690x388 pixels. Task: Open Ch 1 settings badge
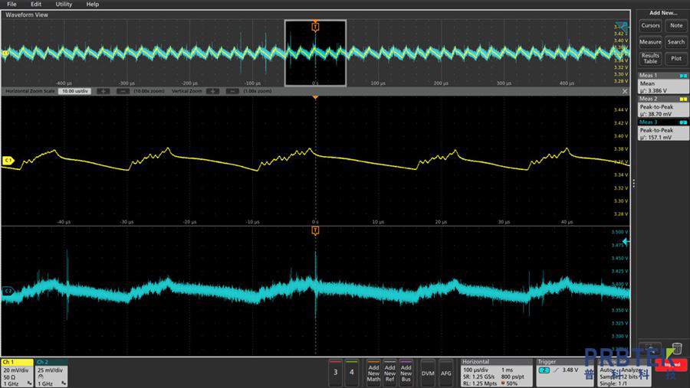[17, 372]
